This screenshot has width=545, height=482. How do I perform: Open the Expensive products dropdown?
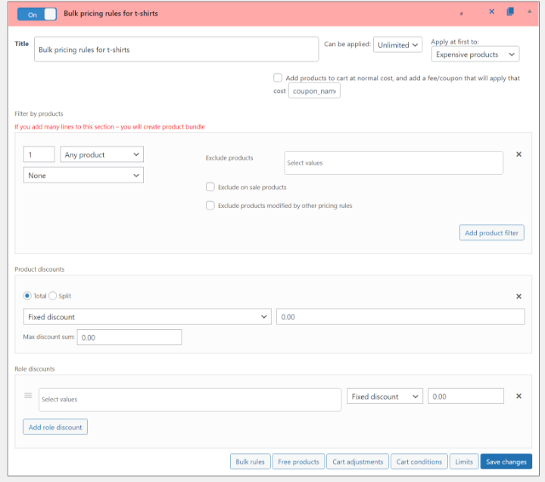[475, 54]
